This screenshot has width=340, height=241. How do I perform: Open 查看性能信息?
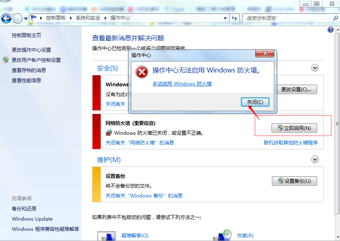tap(26, 80)
